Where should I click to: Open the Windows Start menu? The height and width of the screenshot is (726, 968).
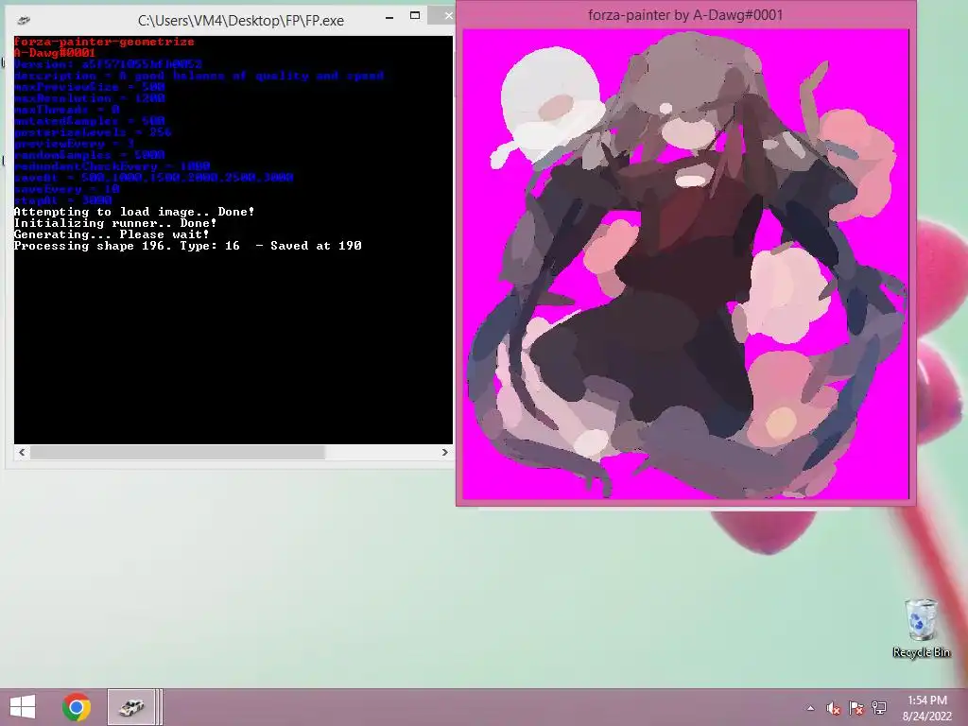pos(23,707)
